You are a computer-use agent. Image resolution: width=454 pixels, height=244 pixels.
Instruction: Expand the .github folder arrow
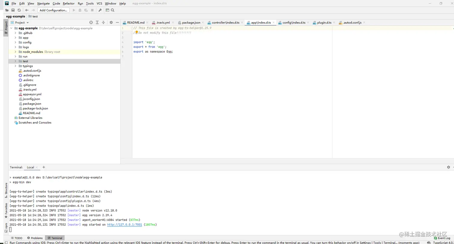point(16,33)
